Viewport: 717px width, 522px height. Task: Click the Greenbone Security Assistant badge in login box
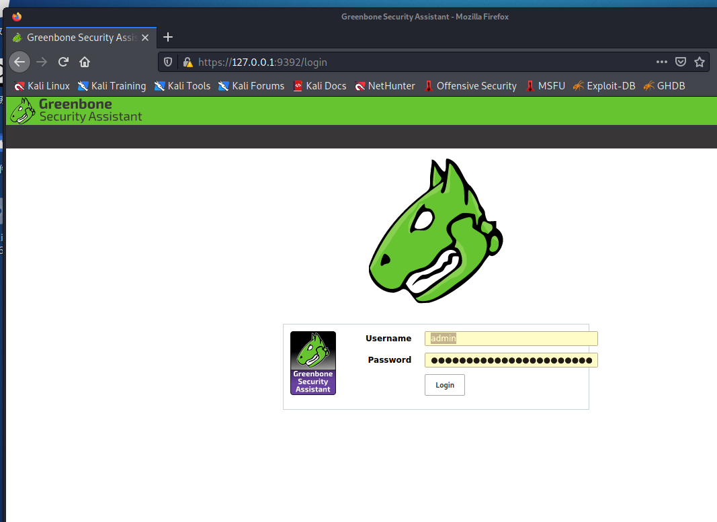tap(313, 363)
